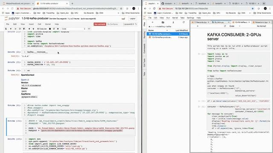
Task: Copy selected cells using the copy icon
Action: 20,29
